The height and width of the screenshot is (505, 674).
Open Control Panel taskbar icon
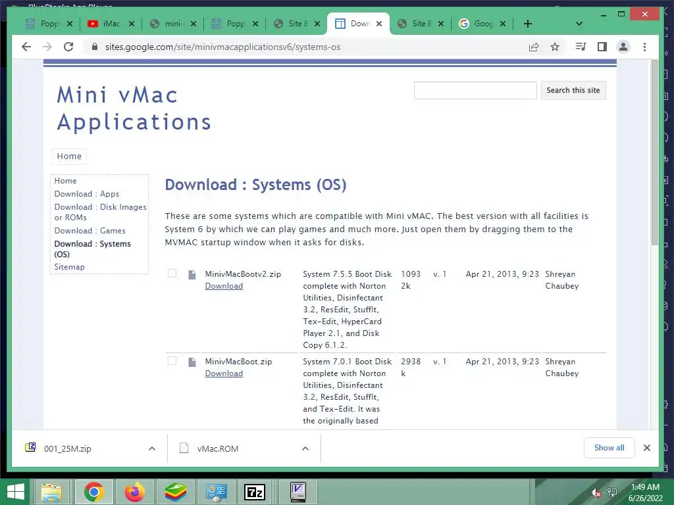(216, 492)
